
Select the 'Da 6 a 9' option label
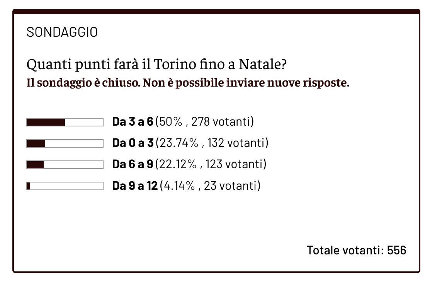coord(133,165)
